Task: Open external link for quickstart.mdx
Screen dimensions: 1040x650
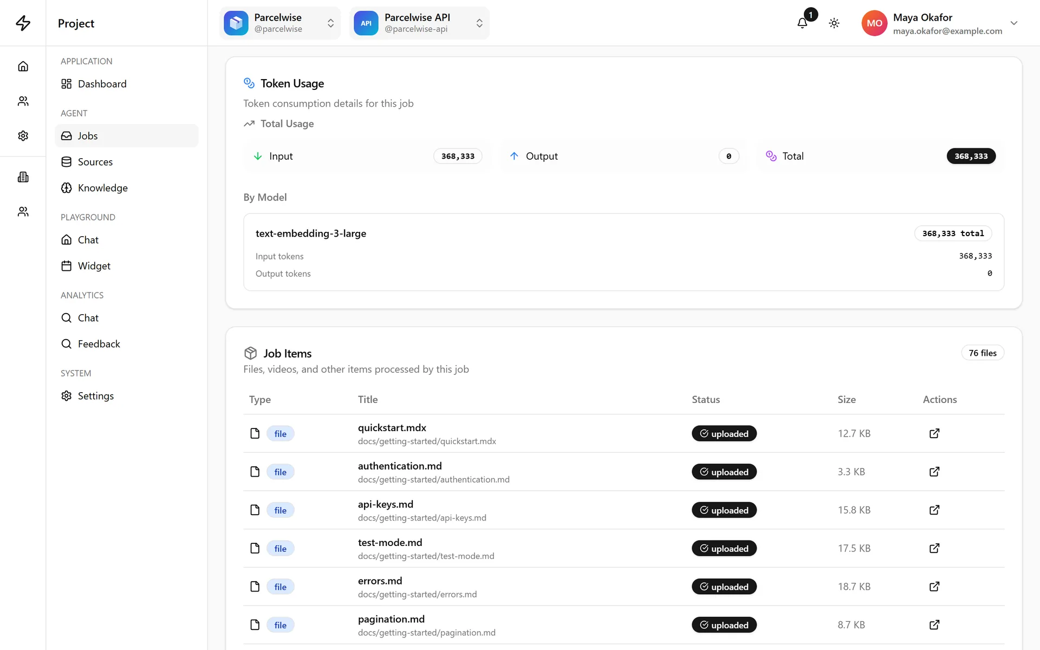Action: click(x=934, y=433)
